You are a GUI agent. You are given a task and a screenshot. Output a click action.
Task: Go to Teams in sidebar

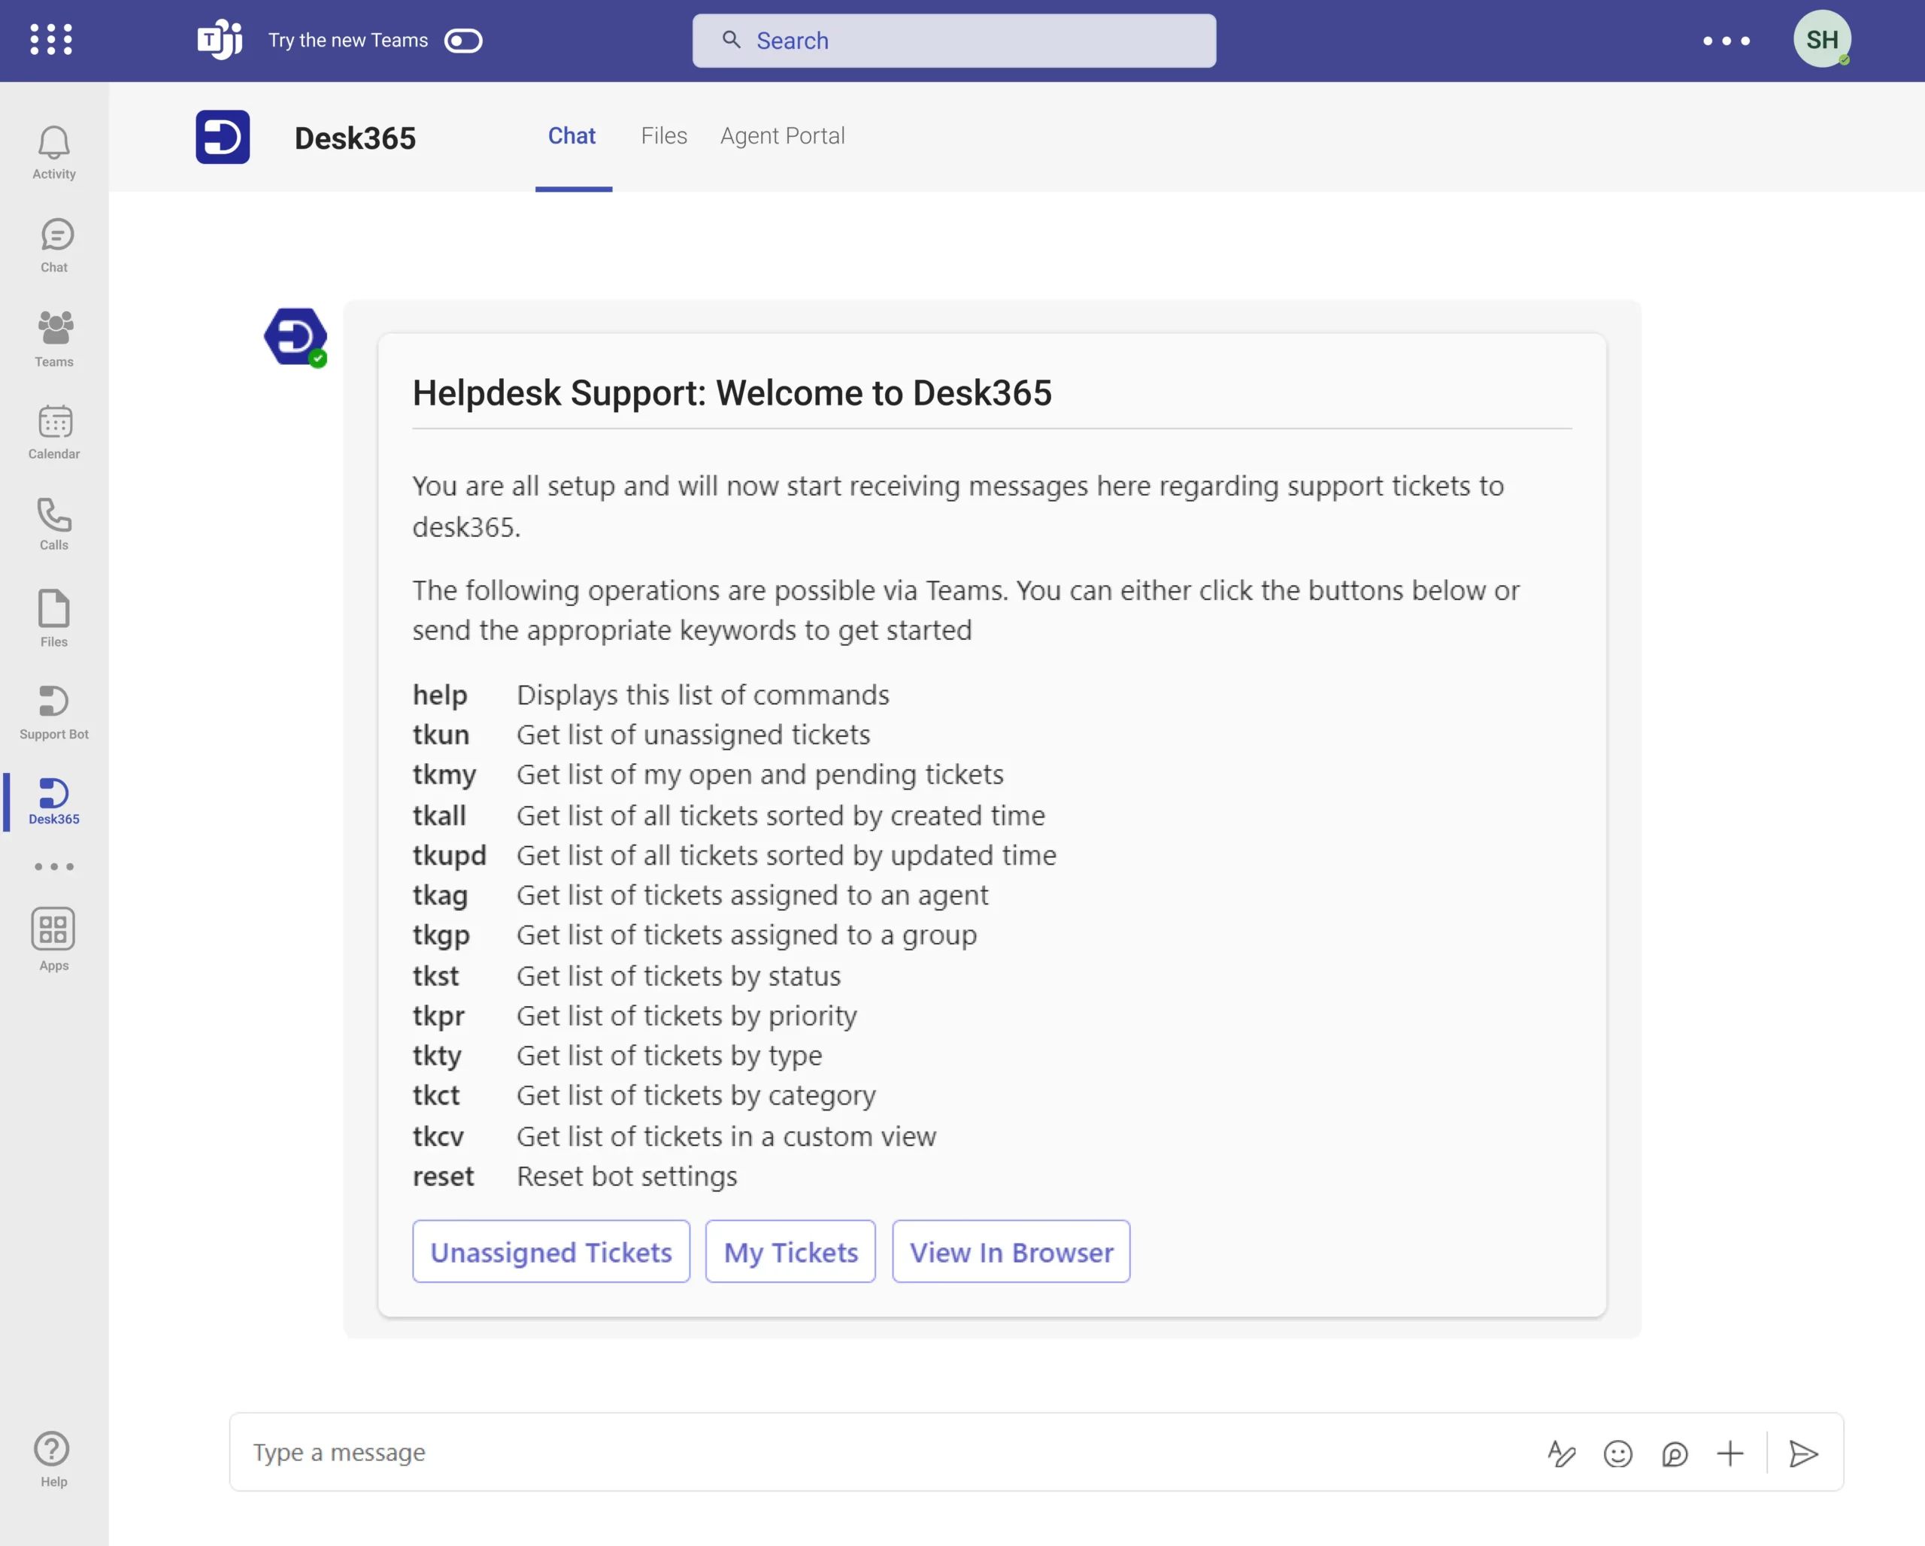point(53,338)
